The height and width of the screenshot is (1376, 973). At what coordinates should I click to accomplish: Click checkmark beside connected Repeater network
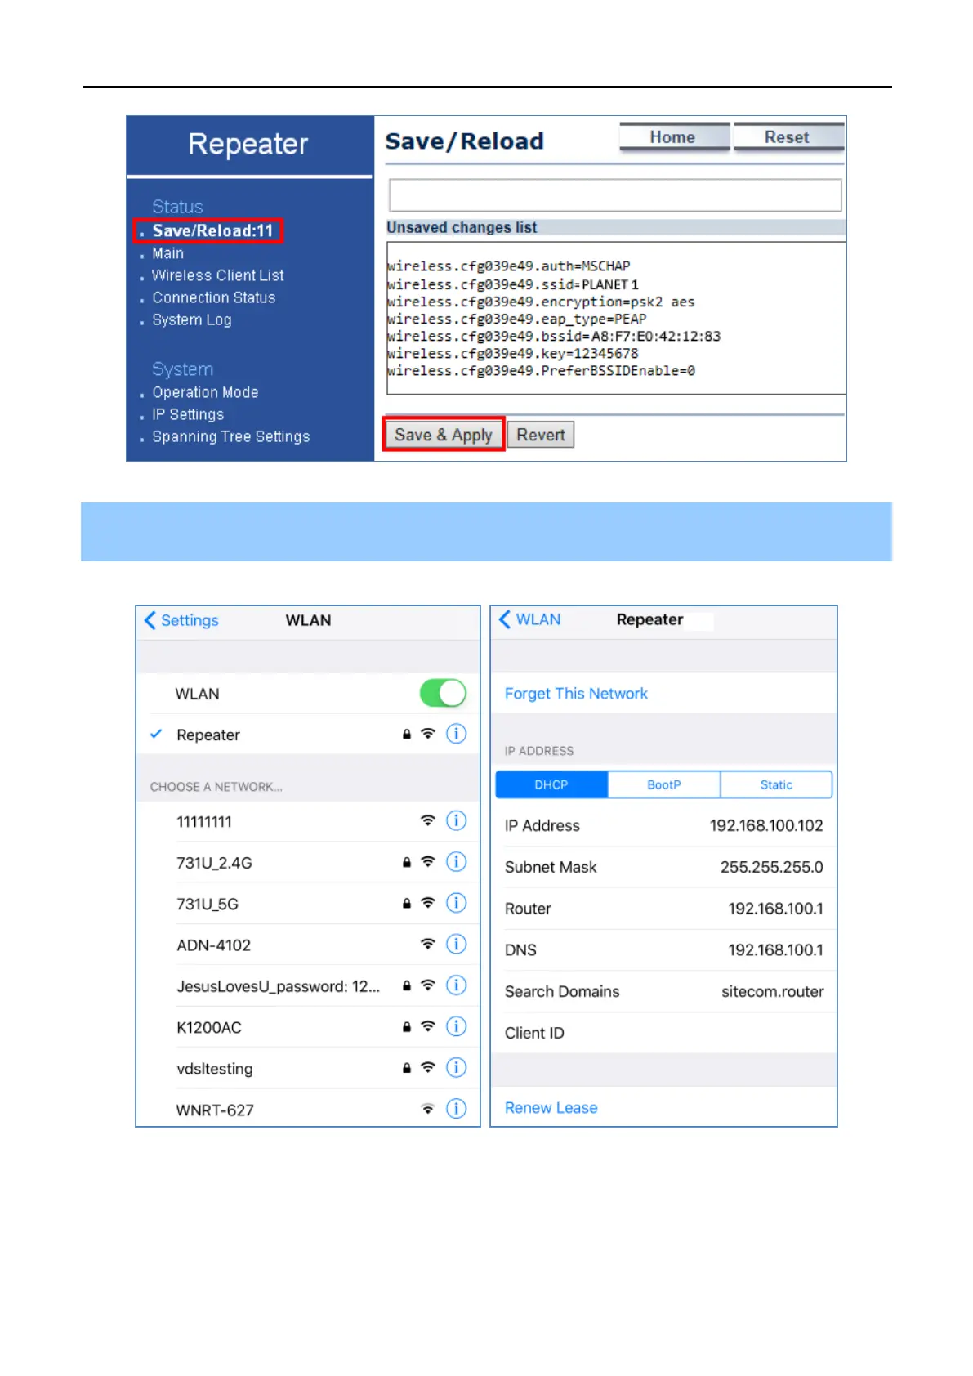(156, 734)
